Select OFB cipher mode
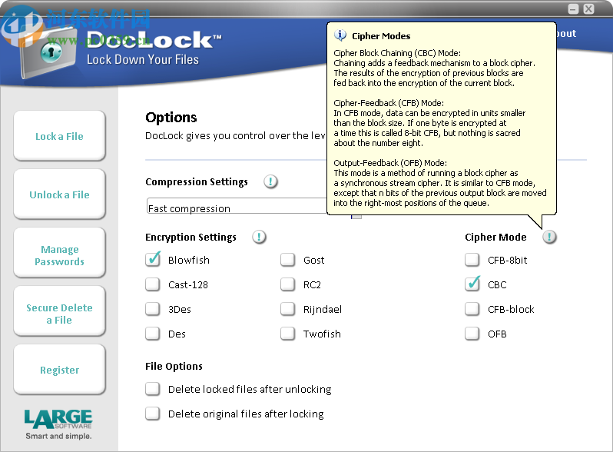613x452 pixels. coord(472,334)
